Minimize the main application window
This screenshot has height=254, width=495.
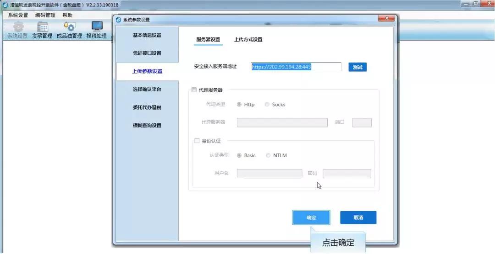[466, 4]
